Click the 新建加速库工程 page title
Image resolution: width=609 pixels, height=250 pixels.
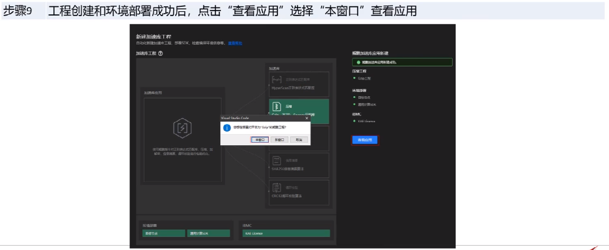point(153,37)
